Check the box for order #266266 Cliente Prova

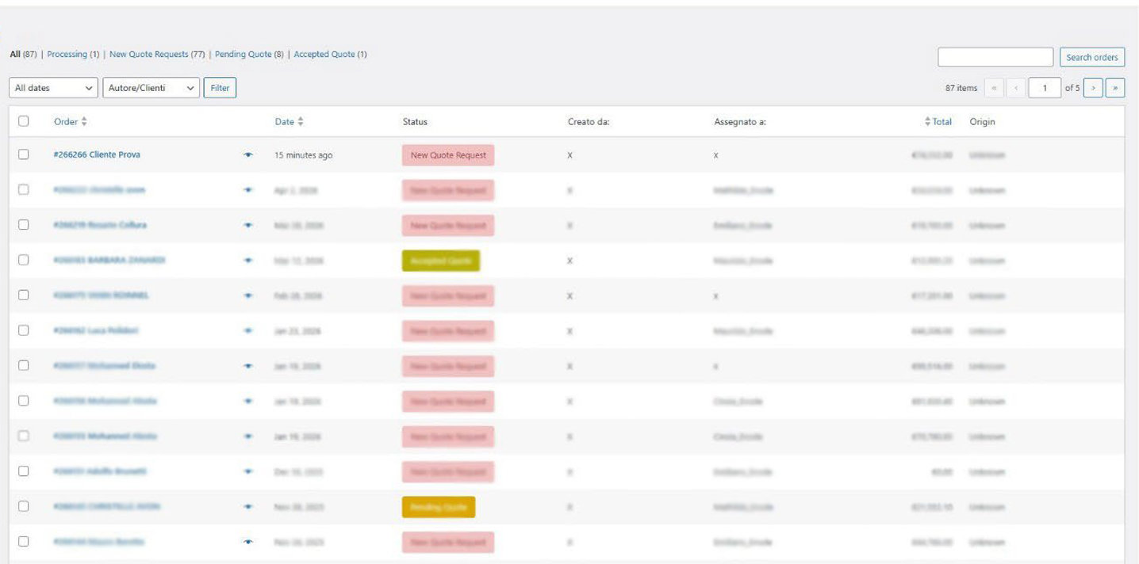click(24, 154)
